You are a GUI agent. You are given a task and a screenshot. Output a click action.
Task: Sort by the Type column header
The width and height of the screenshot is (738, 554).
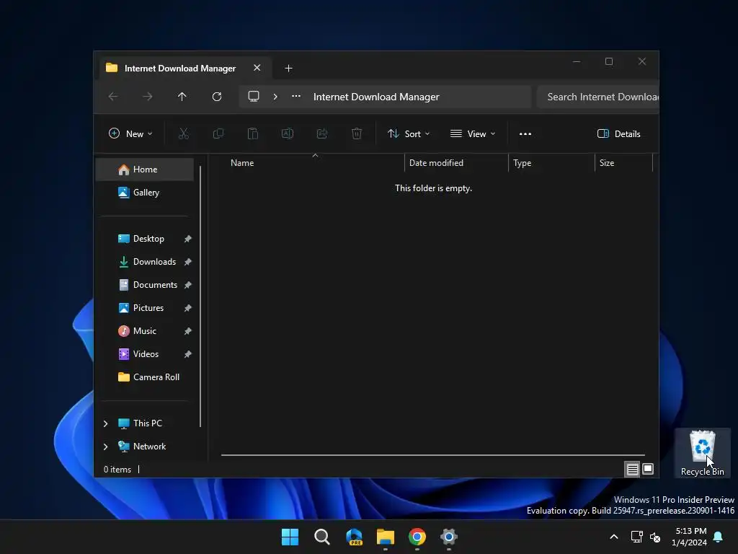pyautogui.click(x=551, y=163)
